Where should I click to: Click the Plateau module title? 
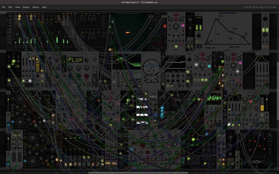tap(157, 13)
